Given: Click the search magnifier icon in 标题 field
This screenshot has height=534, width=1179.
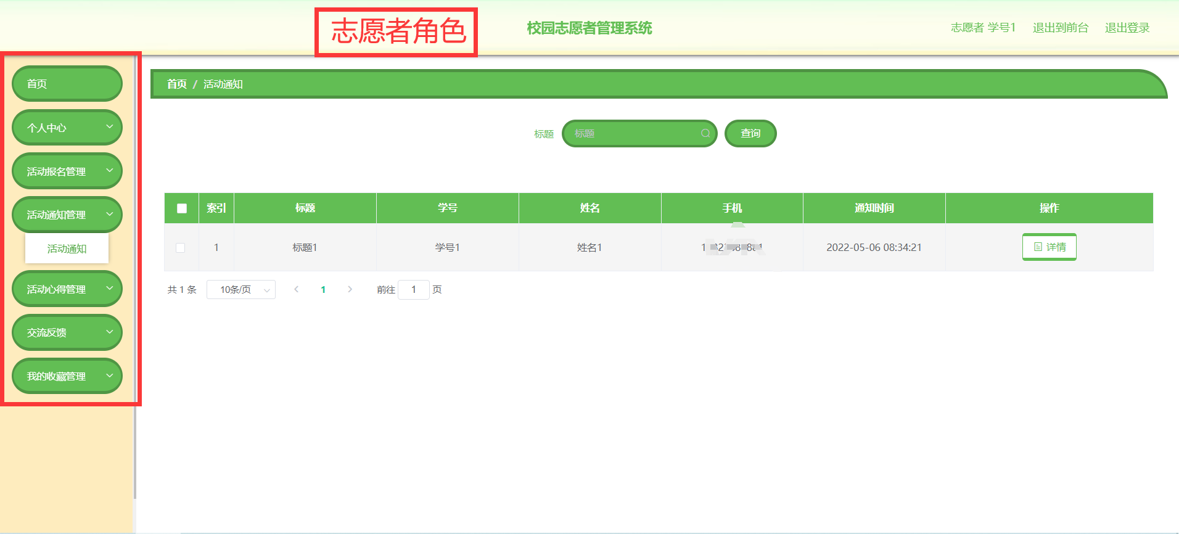Looking at the screenshot, I should tap(705, 133).
